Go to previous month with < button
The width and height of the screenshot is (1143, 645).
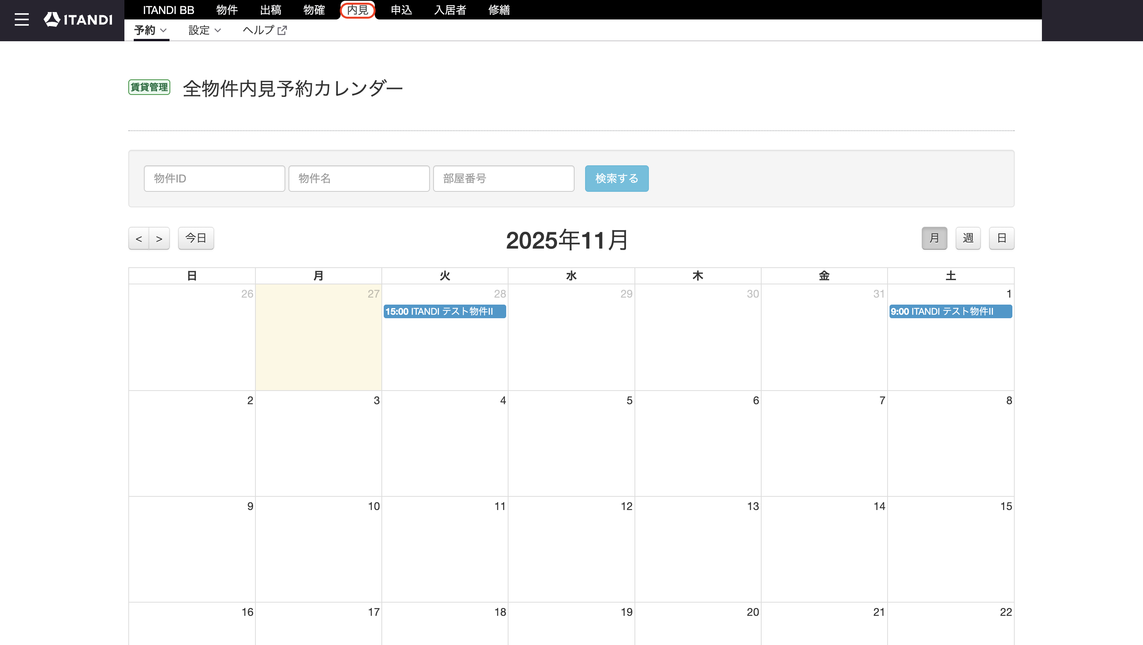pos(139,238)
